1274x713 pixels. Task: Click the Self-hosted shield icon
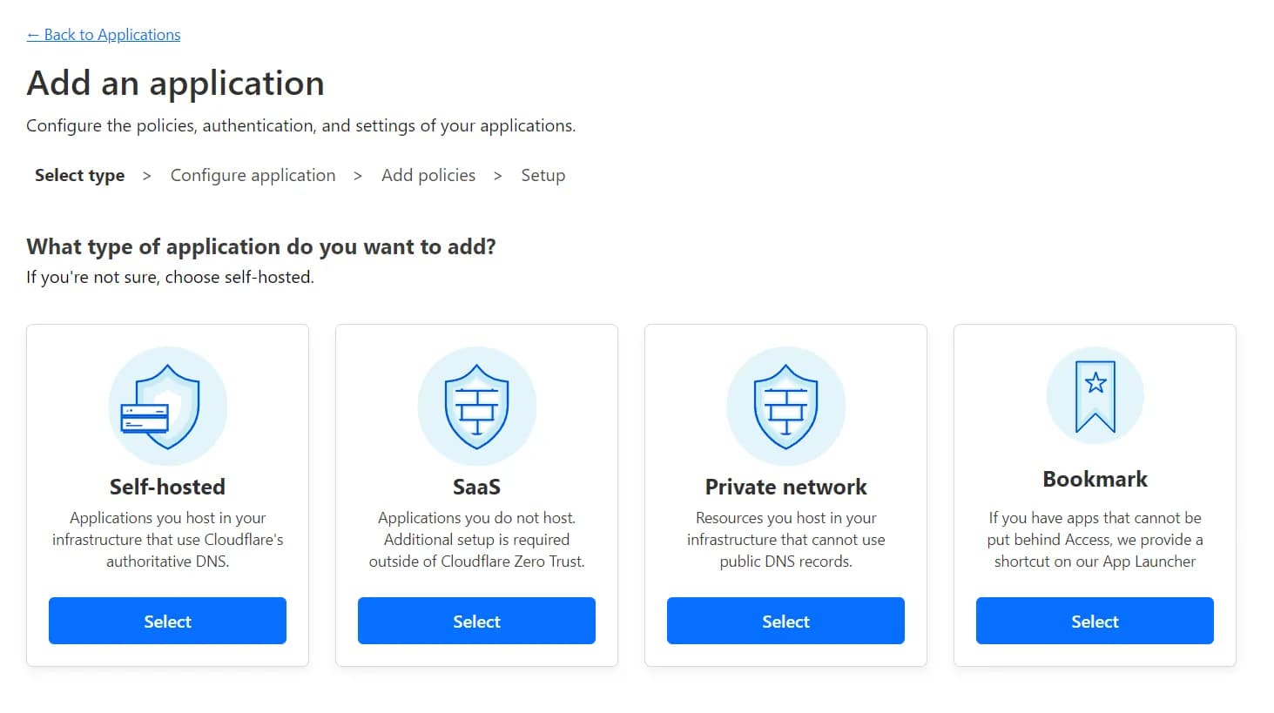pyautogui.click(x=167, y=405)
